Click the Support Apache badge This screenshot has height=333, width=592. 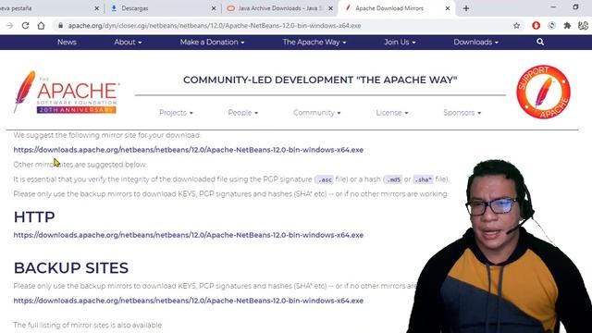543,92
